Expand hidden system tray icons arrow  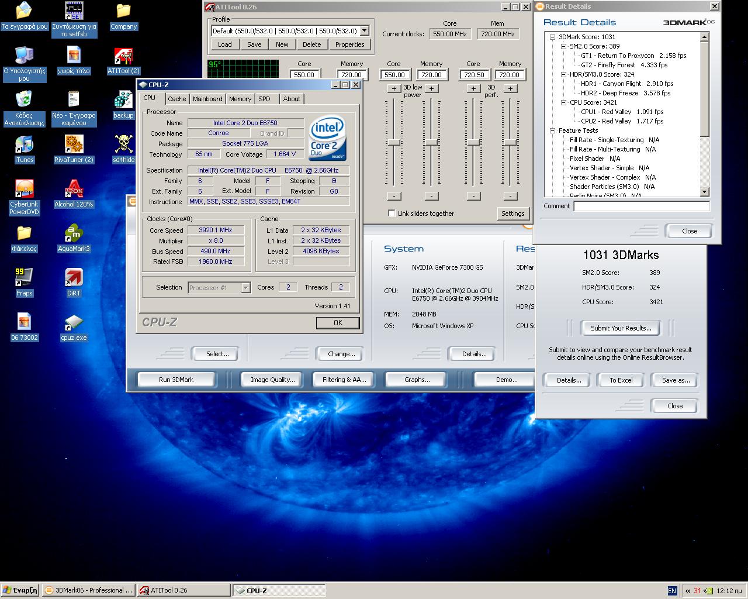688,591
